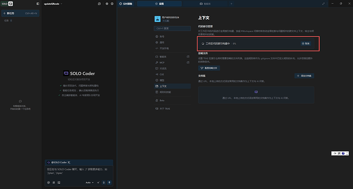
Task: Click the sparkle prompt-optimize icon
Action: pyautogui.click(x=98, y=183)
